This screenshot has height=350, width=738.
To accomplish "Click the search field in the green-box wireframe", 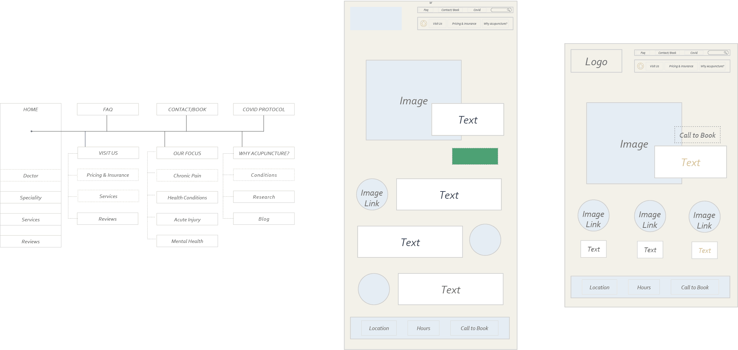I will 501,10.
